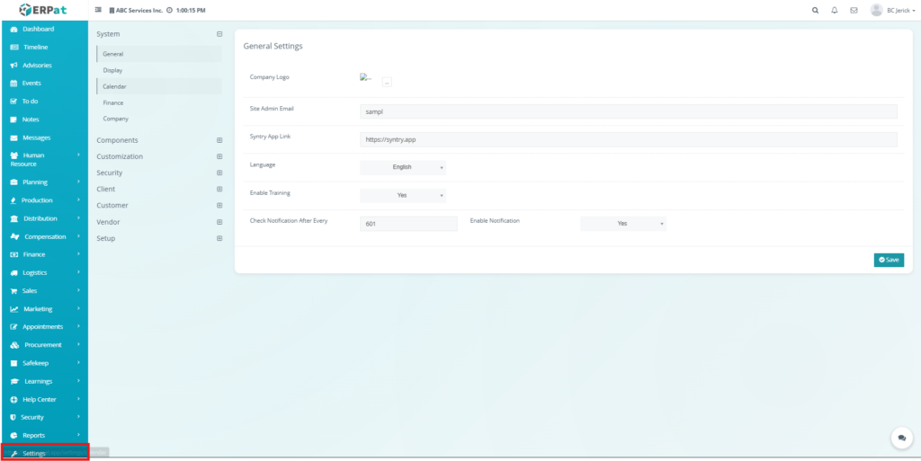Click the ERPat logo
Screen dimensions: 921x461
click(x=43, y=10)
